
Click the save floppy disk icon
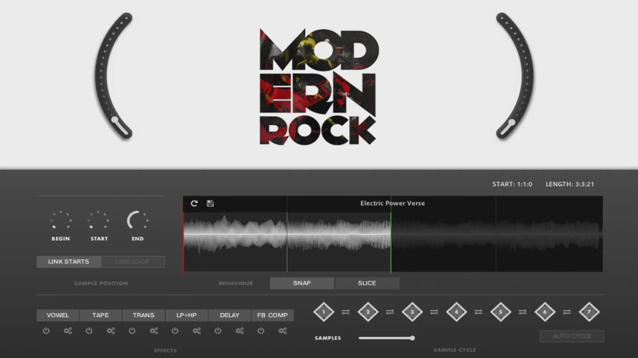[x=210, y=204]
